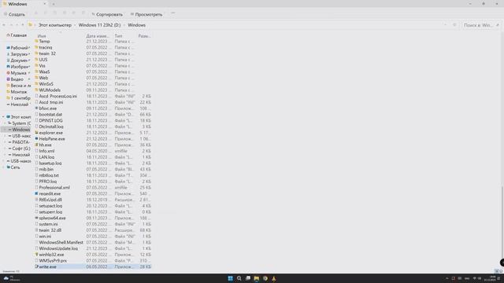Sort by the Тип column header
Image resolution: width=504 pixels, height=283 pixels.
(118, 36)
